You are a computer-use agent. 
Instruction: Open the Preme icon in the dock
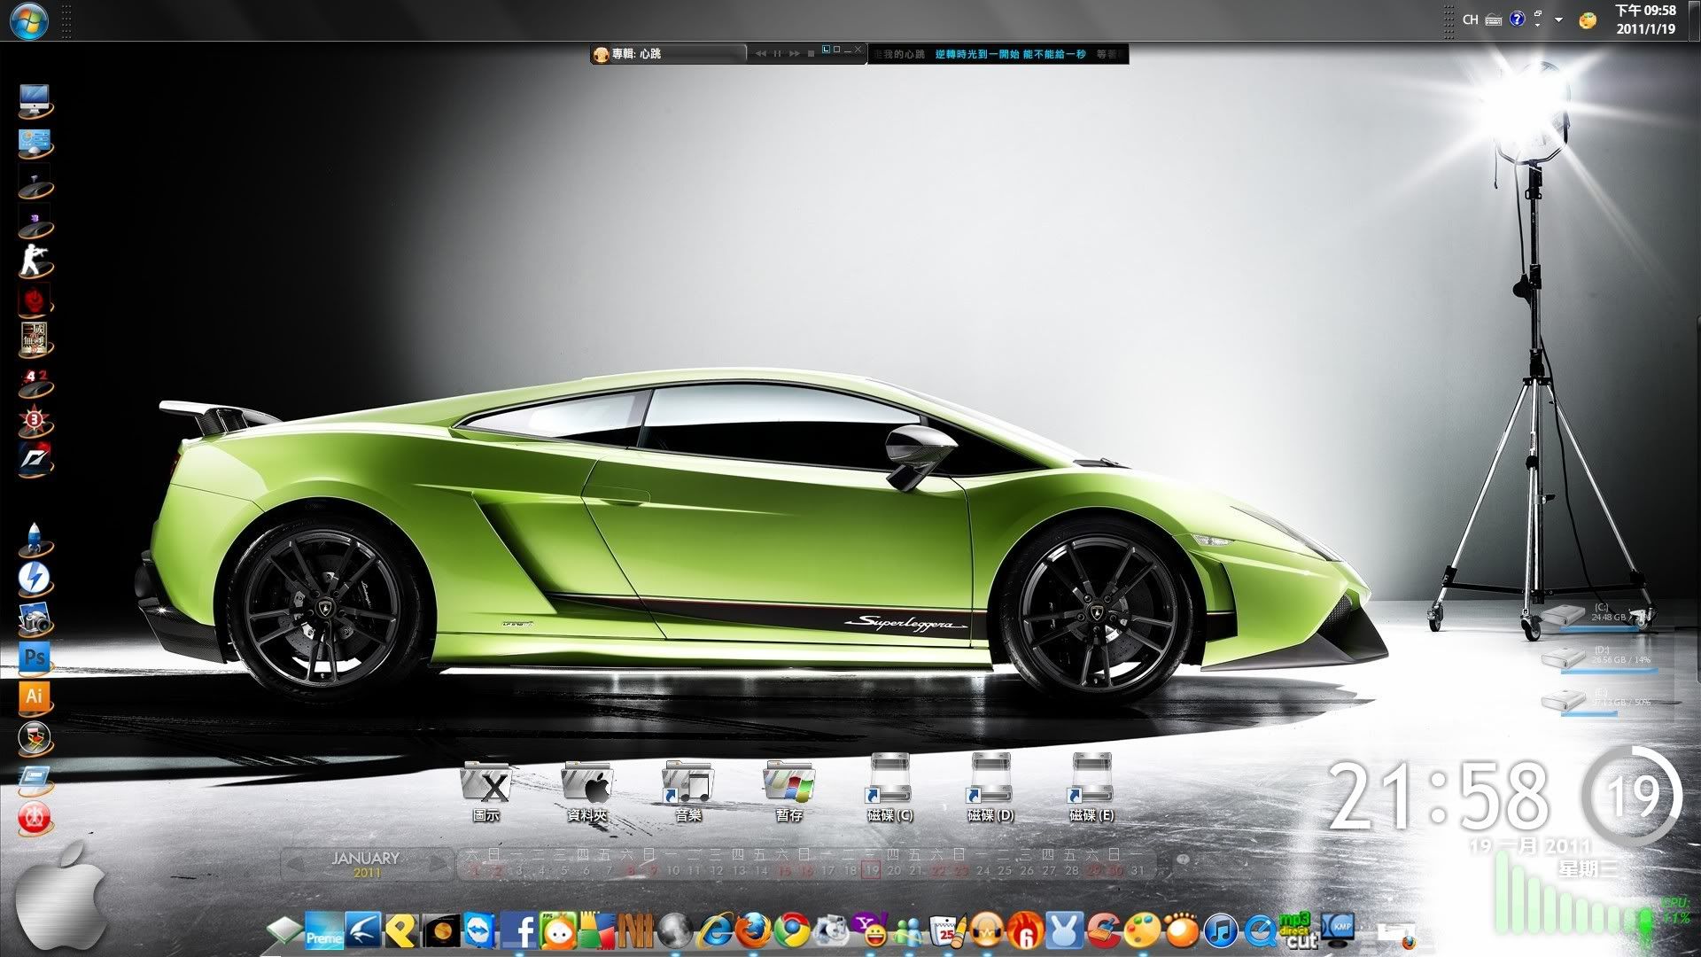(324, 932)
